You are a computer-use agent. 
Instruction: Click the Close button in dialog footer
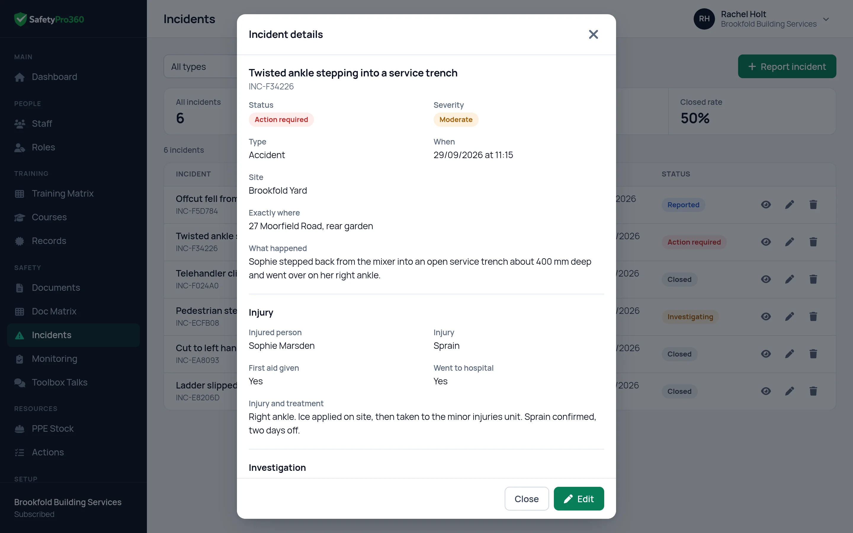click(x=526, y=498)
